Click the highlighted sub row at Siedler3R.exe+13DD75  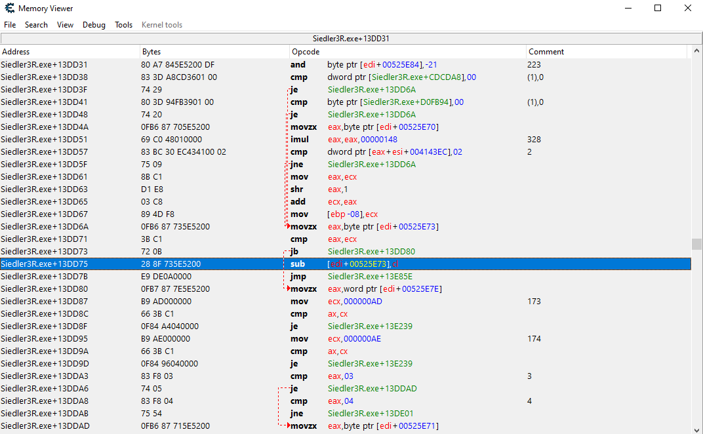pyautogui.click(x=345, y=264)
